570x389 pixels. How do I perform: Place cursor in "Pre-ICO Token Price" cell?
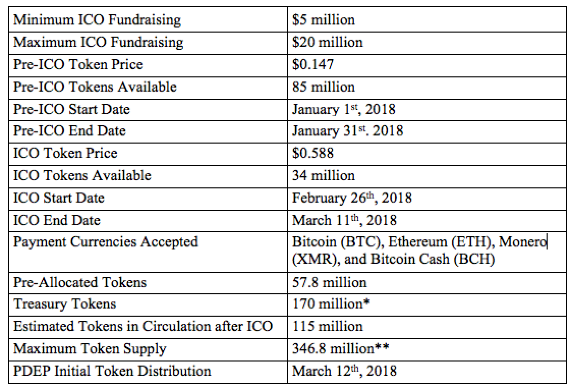click(x=78, y=64)
